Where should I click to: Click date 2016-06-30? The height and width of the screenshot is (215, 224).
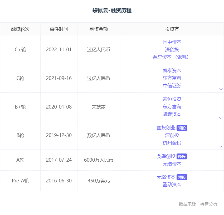[59, 181]
